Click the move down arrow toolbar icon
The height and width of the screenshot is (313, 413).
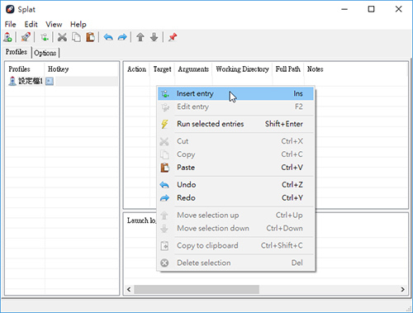coord(154,37)
